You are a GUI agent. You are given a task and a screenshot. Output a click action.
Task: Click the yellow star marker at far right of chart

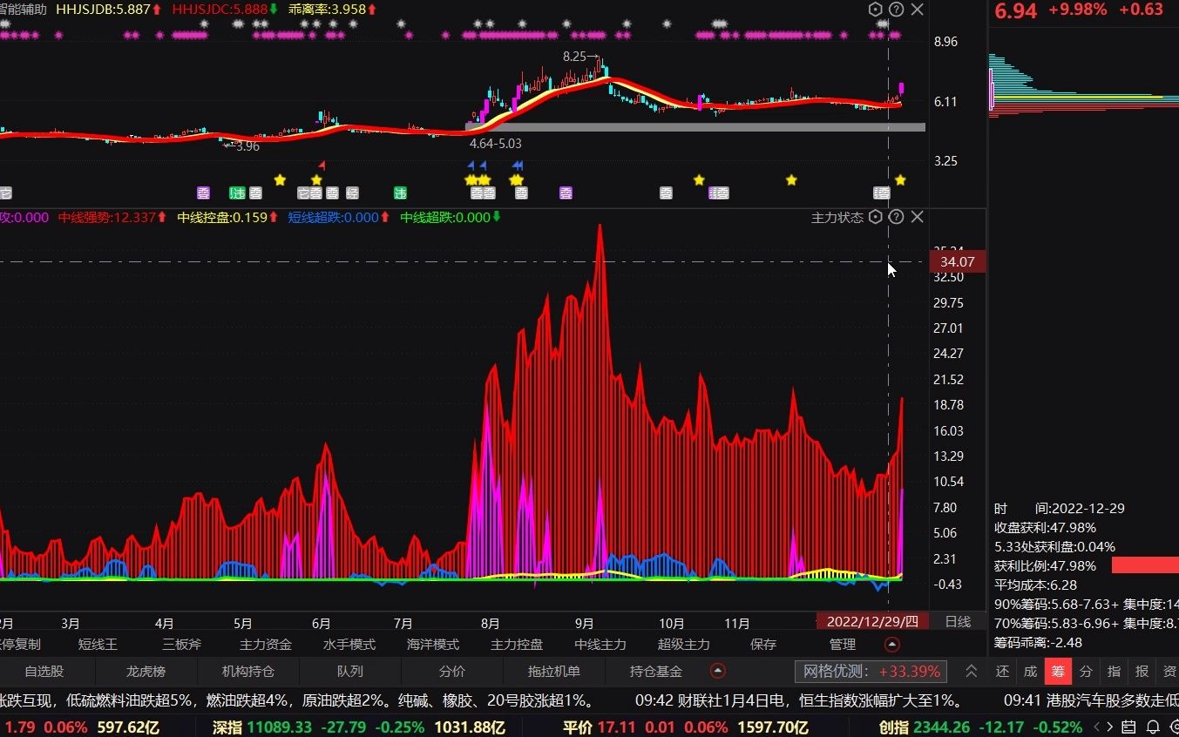(900, 179)
